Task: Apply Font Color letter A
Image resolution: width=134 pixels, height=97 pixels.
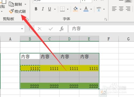Action: pos(86,9)
